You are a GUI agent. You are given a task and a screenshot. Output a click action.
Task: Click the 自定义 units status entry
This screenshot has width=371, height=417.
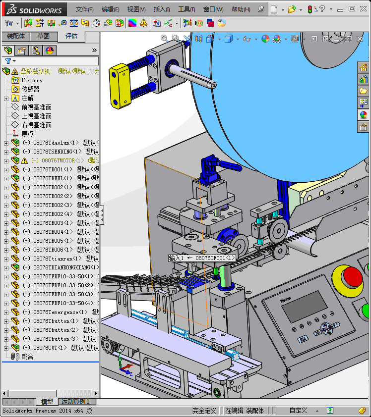click(298, 411)
